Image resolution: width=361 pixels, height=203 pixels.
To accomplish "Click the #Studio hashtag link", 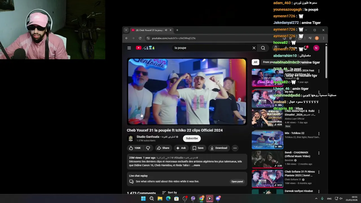I will pos(179,158).
